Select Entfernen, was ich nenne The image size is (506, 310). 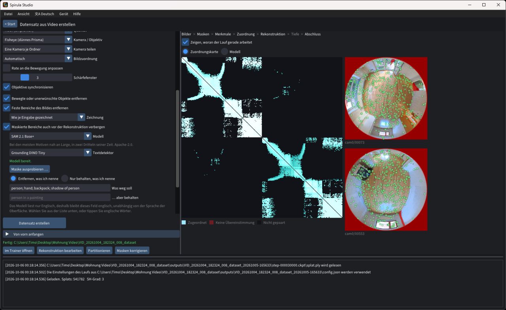pyautogui.click(x=13, y=178)
